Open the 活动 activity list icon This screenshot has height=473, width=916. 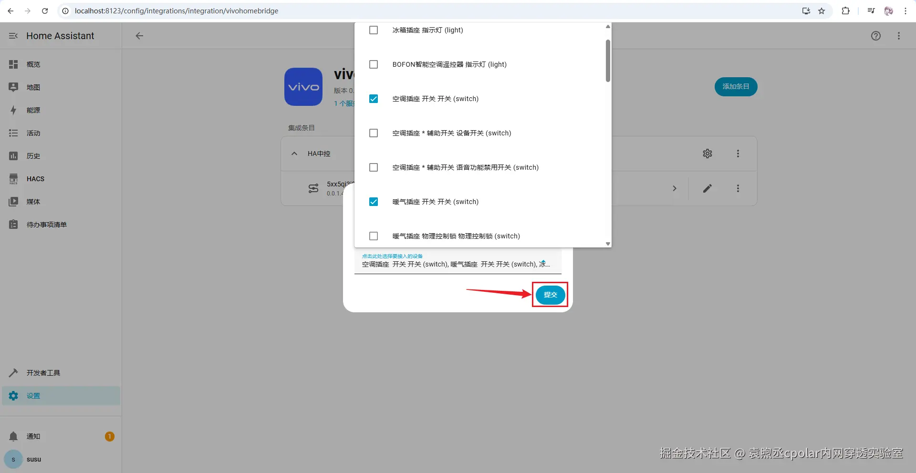point(13,133)
